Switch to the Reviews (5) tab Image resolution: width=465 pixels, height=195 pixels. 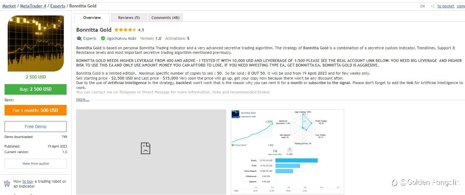[x=129, y=18]
